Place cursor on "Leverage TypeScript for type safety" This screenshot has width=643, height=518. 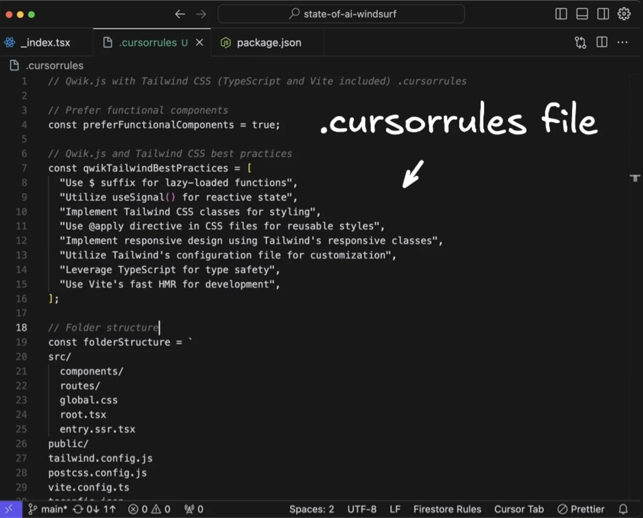tap(170, 270)
